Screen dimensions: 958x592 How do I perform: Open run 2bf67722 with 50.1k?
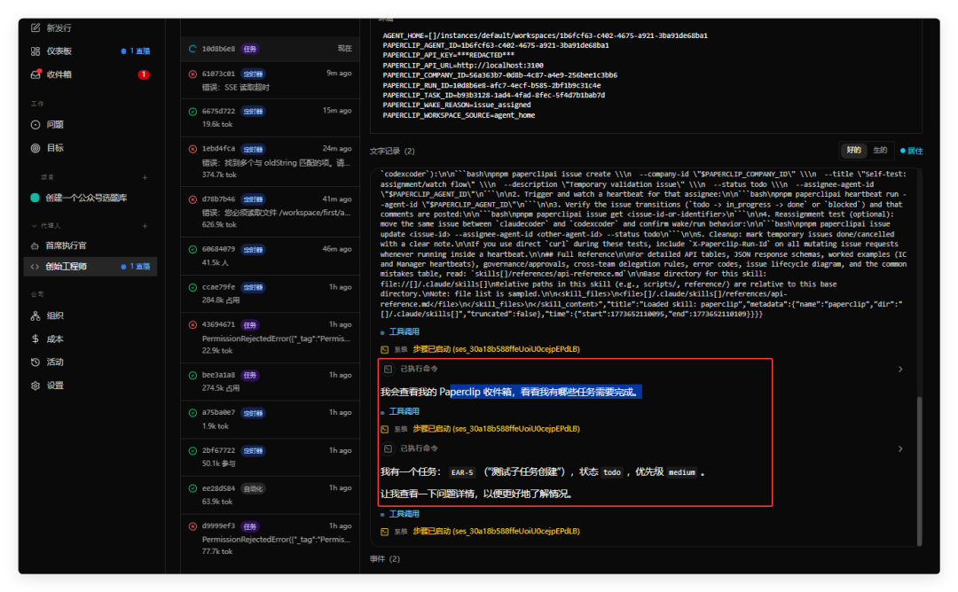pyautogui.click(x=270, y=457)
